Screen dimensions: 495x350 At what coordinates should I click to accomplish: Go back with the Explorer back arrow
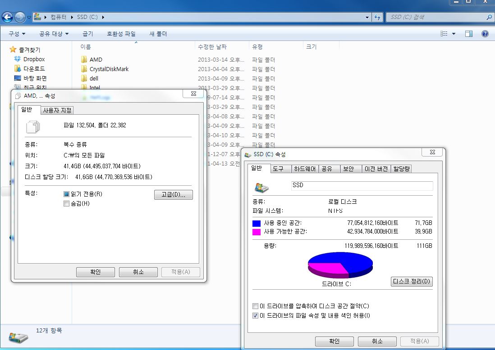7,17
